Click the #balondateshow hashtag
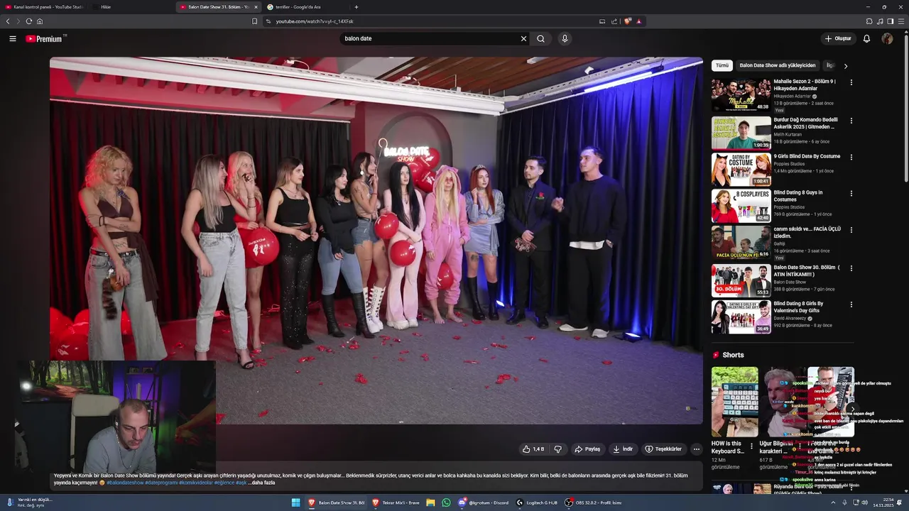The image size is (909, 511). tap(125, 483)
